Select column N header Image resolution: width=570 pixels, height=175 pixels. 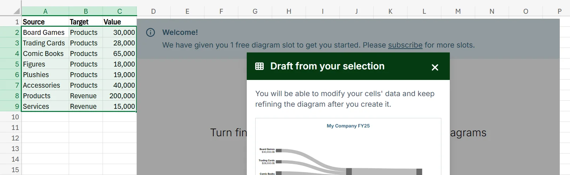click(x=492, y=11)
